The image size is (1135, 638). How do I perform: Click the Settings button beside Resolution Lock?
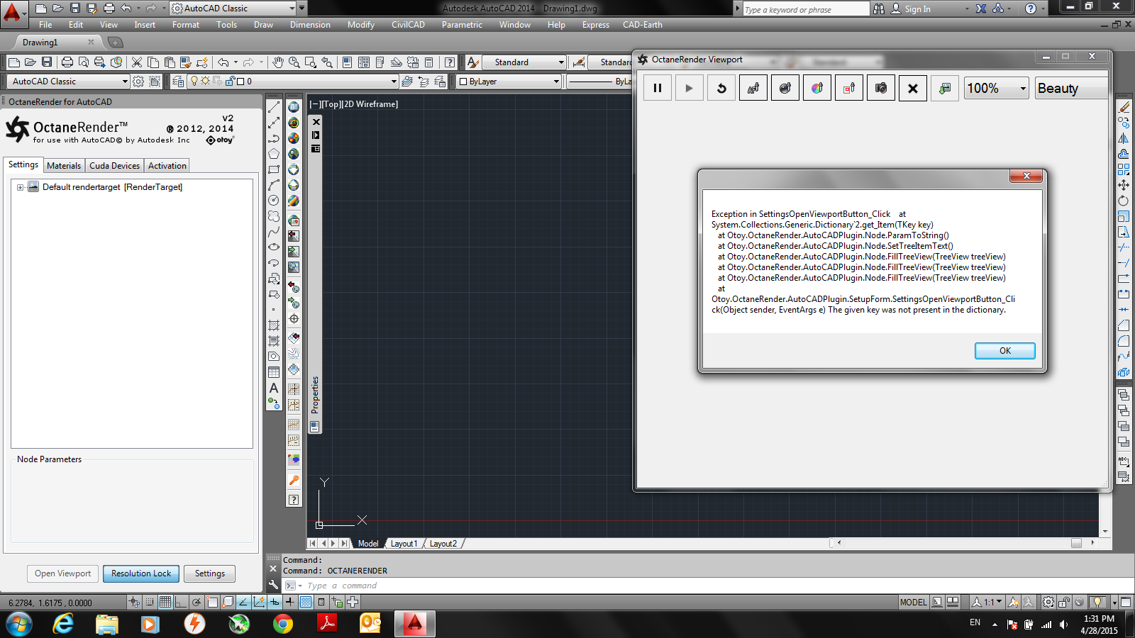210,573
